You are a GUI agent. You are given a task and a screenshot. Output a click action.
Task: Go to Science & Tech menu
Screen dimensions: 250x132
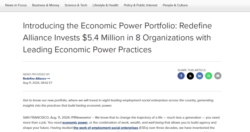tap(76, 5)
